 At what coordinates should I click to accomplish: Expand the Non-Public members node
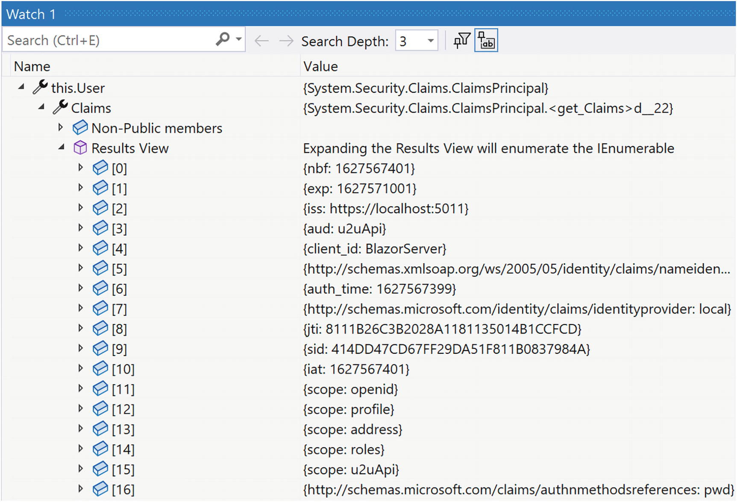pos(61,127)
